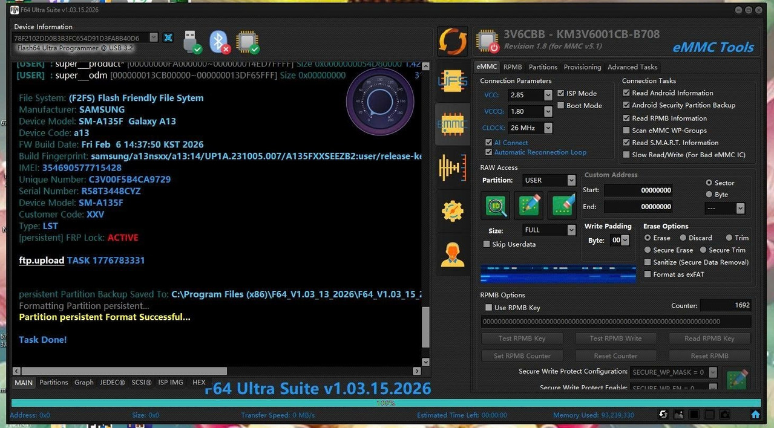This screenshot has width=774, height=428.
Task: Open the Write Padding Byte dropdown
Action: coord(625,240)
